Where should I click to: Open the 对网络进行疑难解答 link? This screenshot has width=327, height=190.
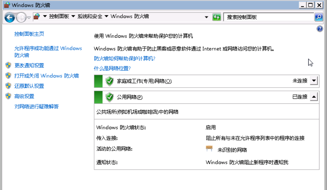(x=36, y=106)
